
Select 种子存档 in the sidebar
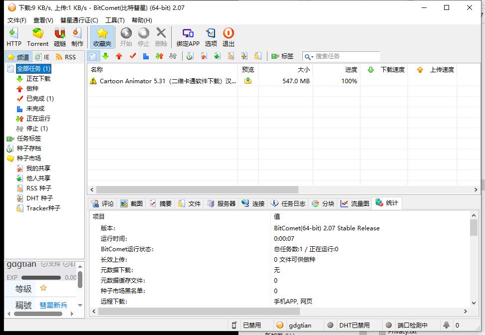(x=29, y=149)
